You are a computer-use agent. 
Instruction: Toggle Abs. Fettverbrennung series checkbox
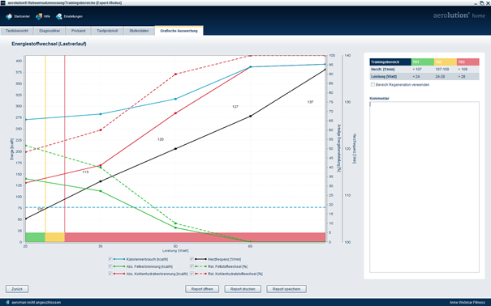[110, 266]
